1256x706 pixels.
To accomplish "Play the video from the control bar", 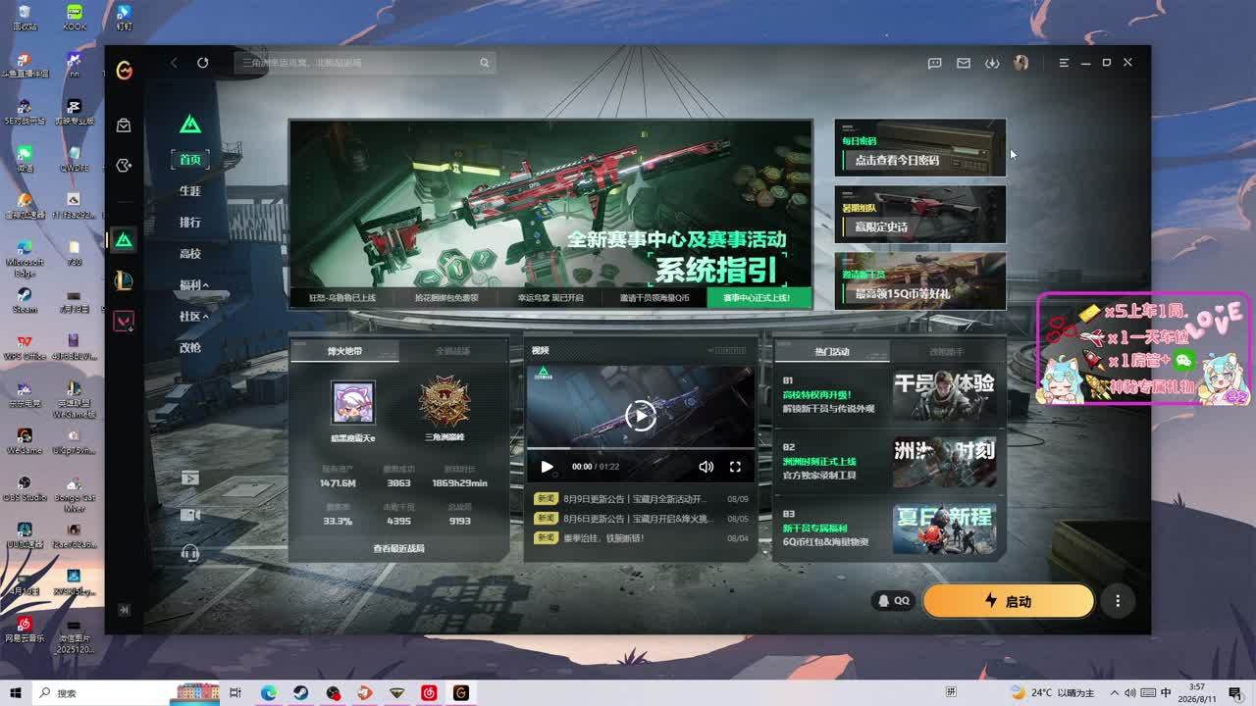I will 548,467.
